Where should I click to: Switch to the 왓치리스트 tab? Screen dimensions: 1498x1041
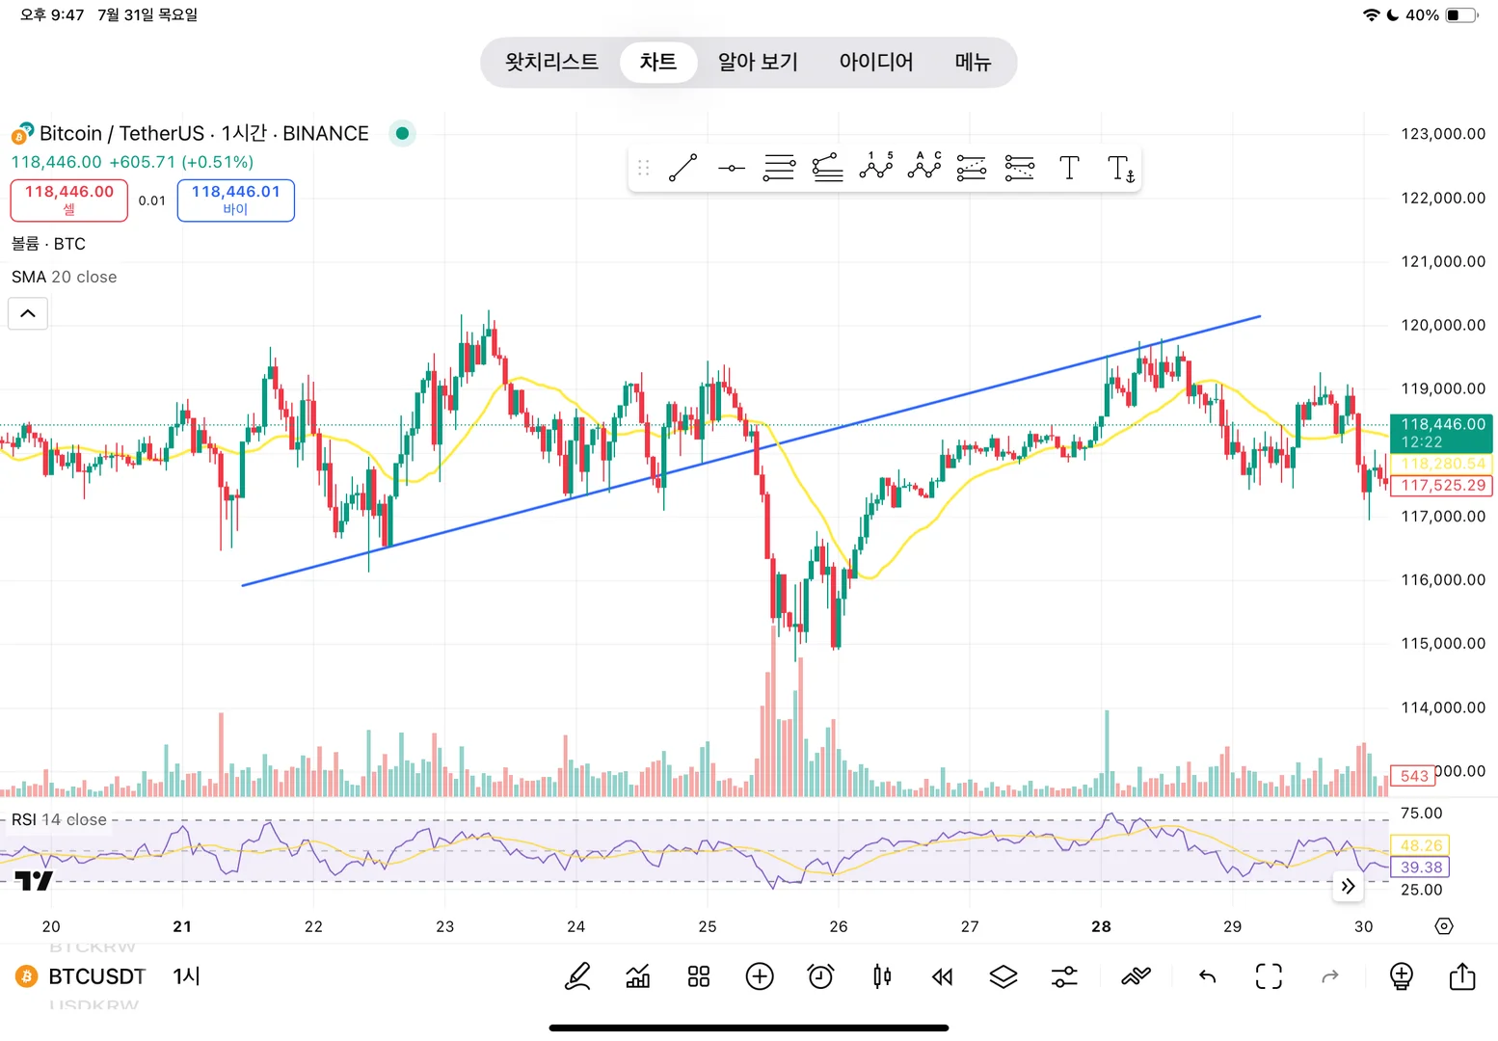(551, 63)
